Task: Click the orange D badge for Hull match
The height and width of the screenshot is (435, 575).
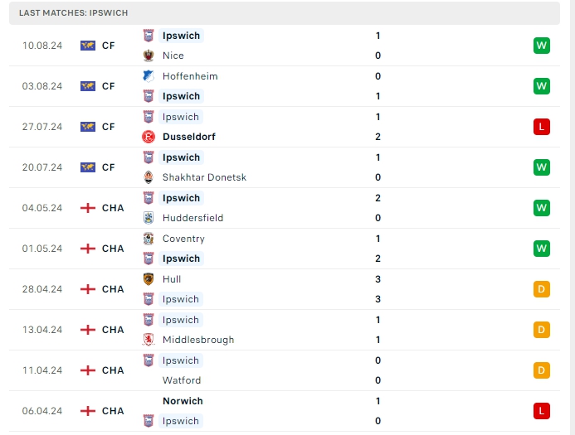Action: (542, 289)
